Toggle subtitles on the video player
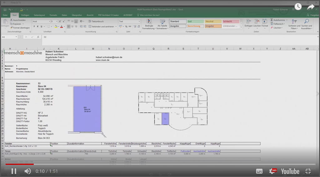Screen dimensions: 320x177 tap(259, 171)
